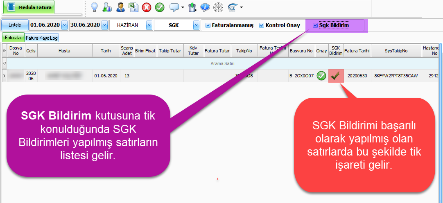Click the blue info bubble icon
443x203 pixels.
click(205, 7)
